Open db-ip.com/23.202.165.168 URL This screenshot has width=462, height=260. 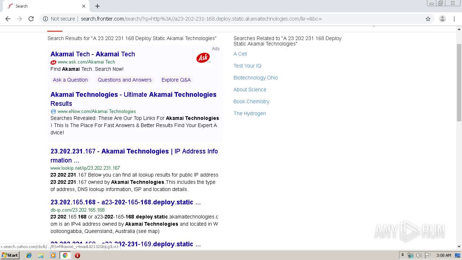[78, 210]
